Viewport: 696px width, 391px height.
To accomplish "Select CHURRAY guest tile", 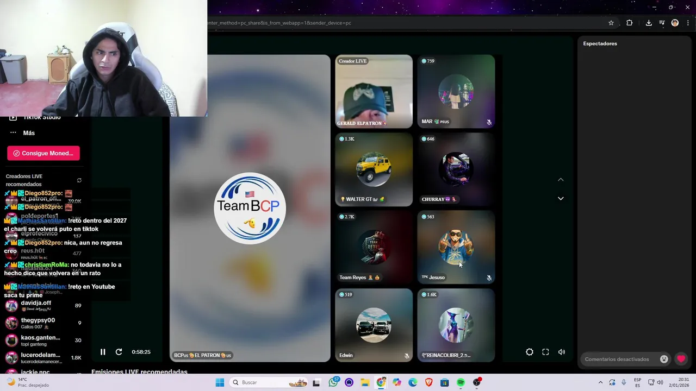I will (x=456, y=169).
